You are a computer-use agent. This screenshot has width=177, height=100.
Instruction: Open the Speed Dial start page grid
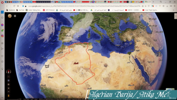click(x=18, y=6)
